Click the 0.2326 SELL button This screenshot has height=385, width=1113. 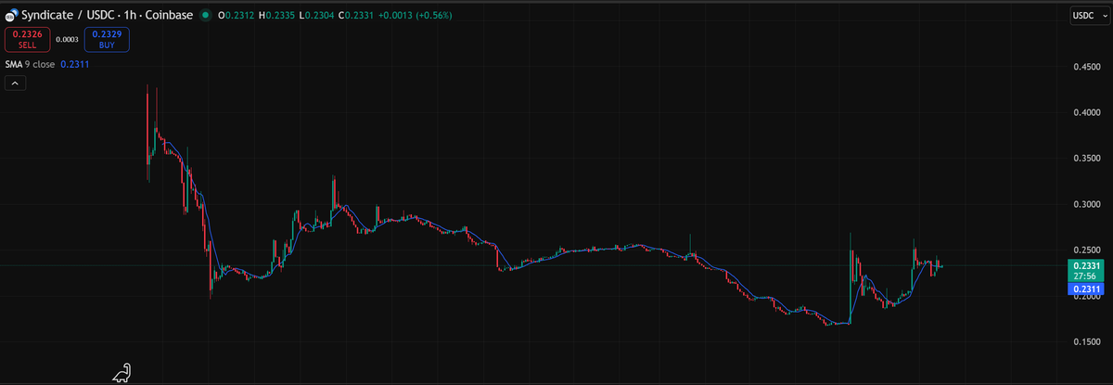26,39
